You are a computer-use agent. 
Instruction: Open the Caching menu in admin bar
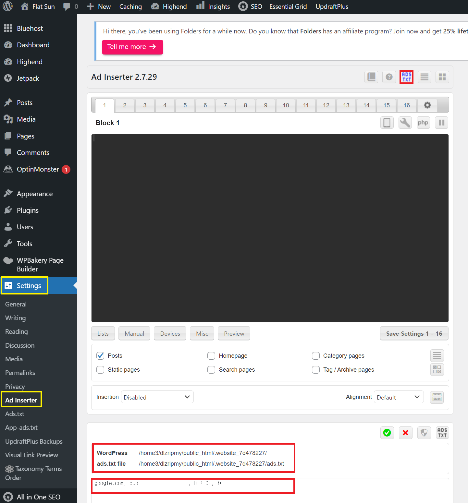click(130, 6)
